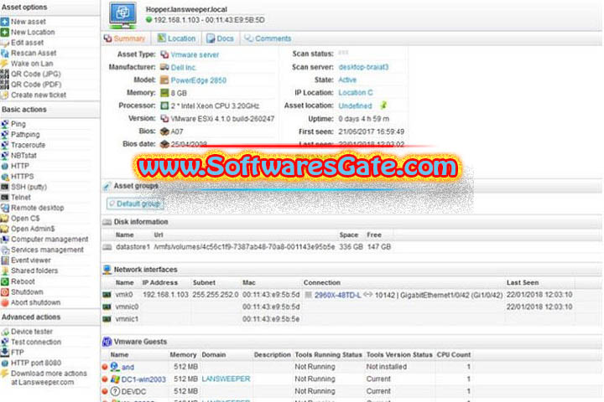Click the DEVDC guest name
The width and height of the screenshot is (604, 402).
[133, 392]
